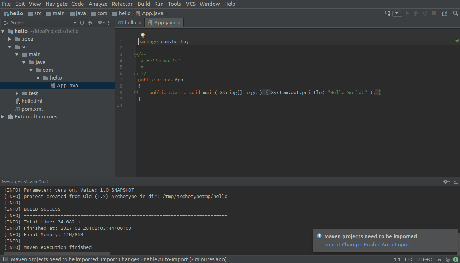The image size is (460, 263).
Task: Open Messages panel gear settings
Action: tap(446, 182)
